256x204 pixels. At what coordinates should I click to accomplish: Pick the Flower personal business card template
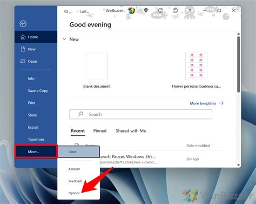[196, 66]
